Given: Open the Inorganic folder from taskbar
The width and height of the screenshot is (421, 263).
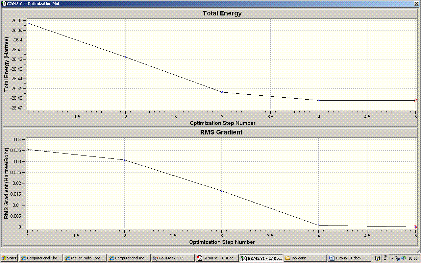Looking at the screenshot, I should (x=305, y=258).
